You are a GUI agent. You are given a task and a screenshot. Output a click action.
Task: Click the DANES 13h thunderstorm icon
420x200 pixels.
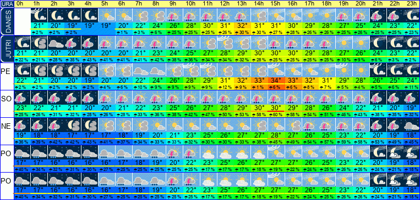point(242,15)
